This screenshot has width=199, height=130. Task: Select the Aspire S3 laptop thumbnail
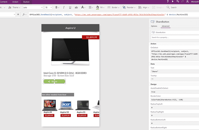[x=66, y=105]
